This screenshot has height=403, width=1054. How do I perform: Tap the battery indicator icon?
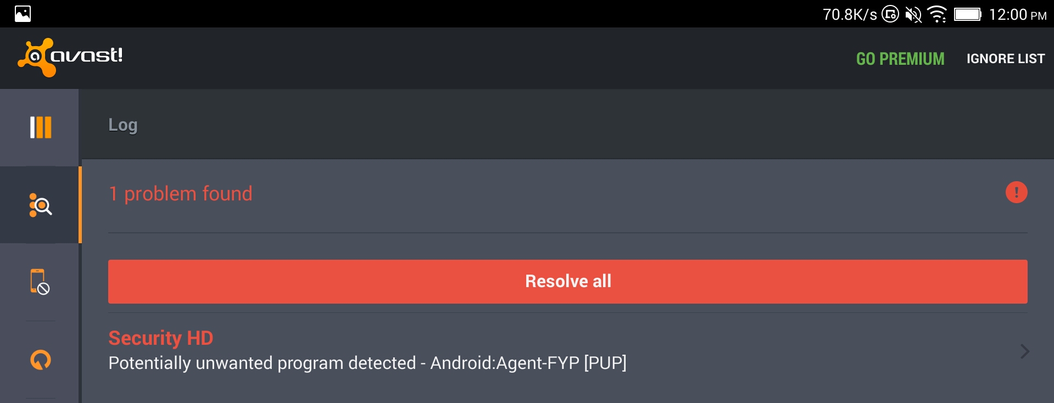click(967, 14)
